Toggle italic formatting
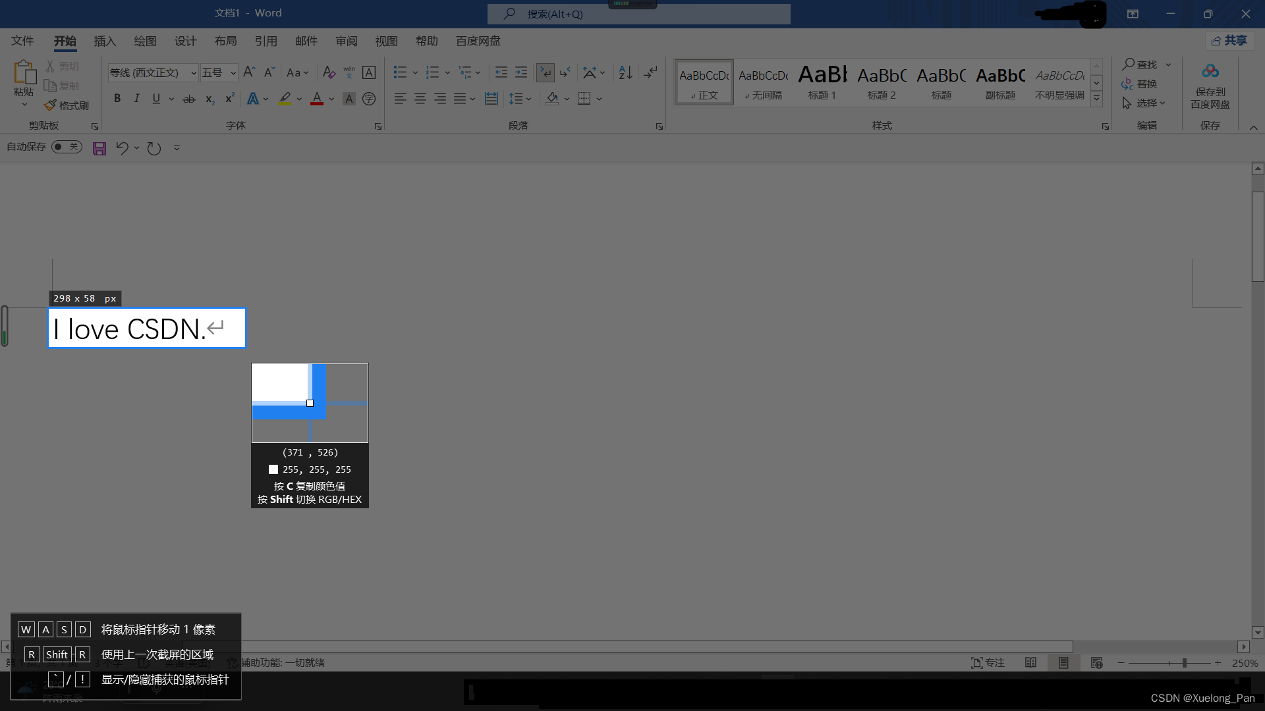Image resolution: width=1265 pixels, height=711 pixels. pos(136,99)
